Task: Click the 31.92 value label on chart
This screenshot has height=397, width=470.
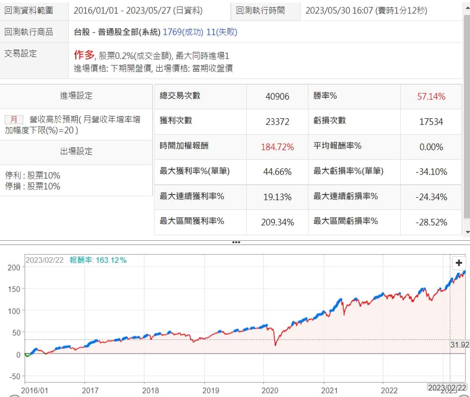Action: click(x=459, y=345)
